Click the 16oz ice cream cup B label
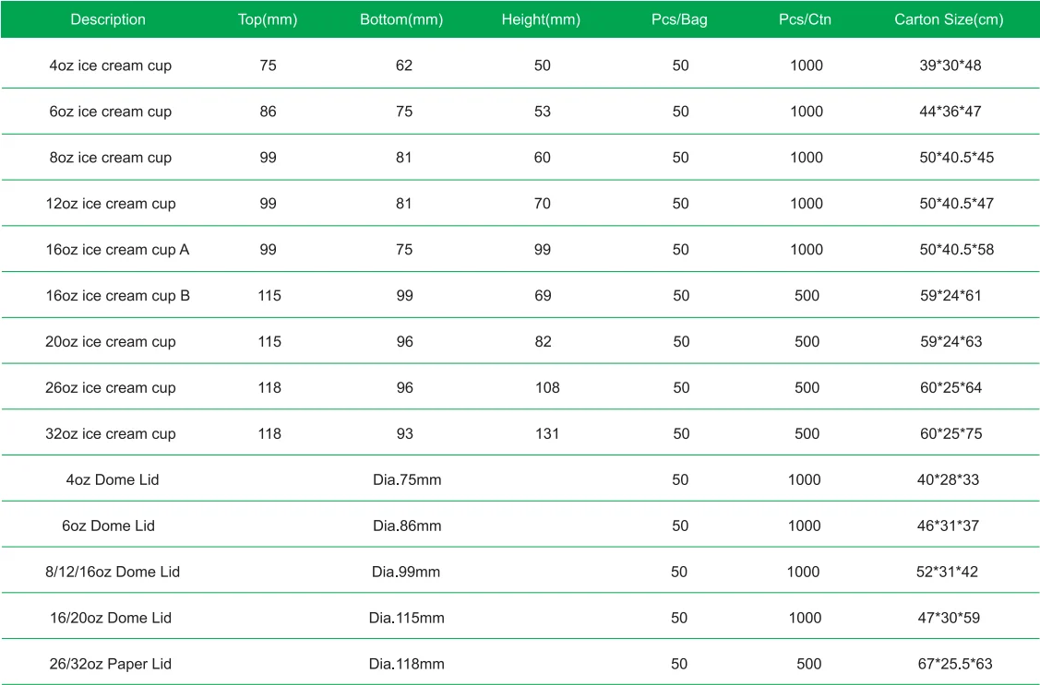 pyautogui.click(x=117, y=296)
